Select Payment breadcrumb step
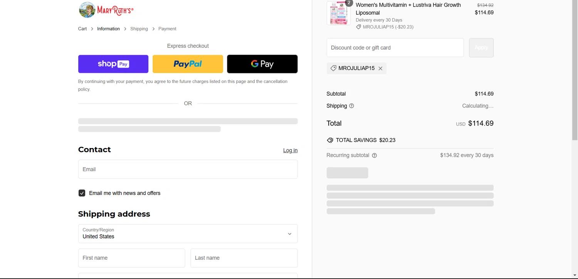Image resolution: width=578 pixels, height=279 pixels. (x=167, y=29)
